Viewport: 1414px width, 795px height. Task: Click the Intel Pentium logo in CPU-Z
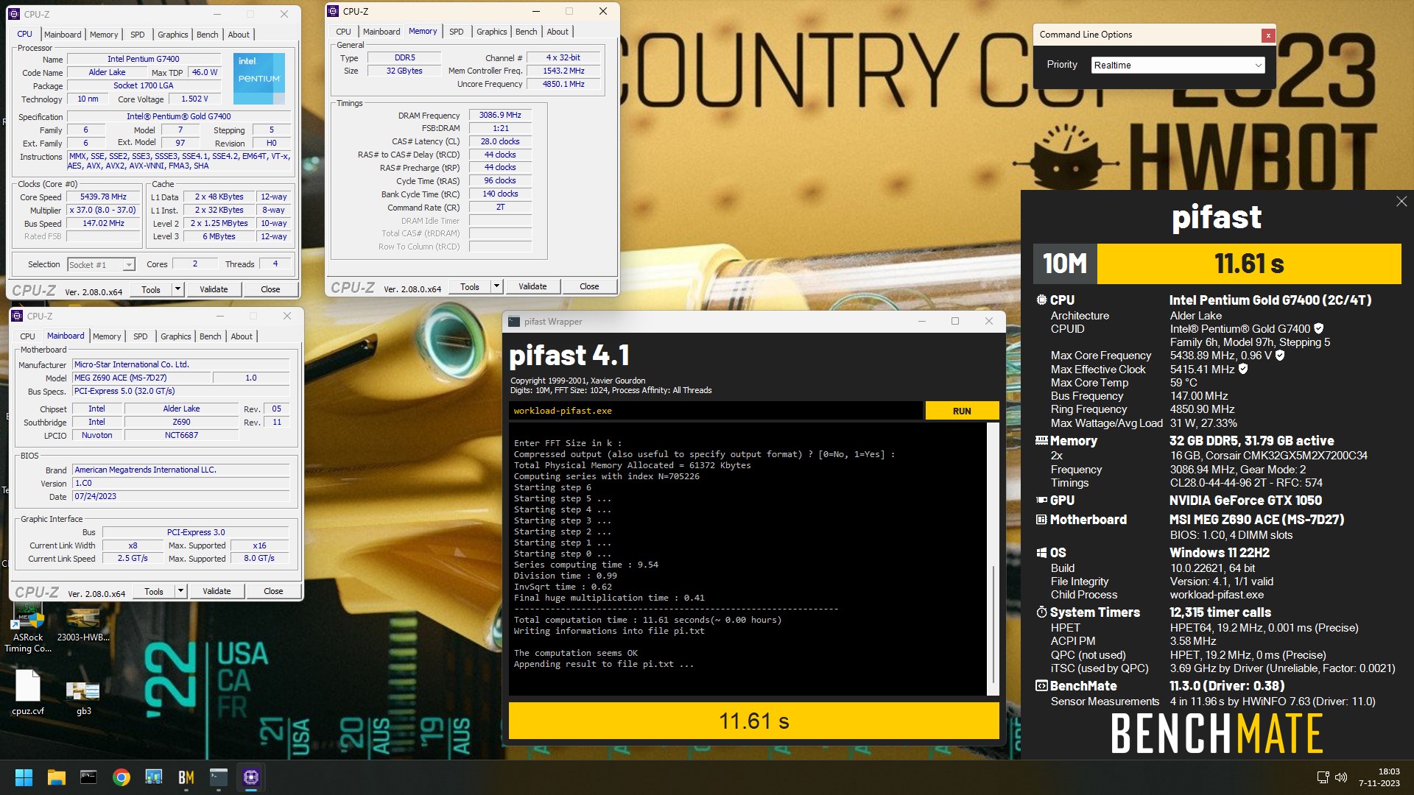(259, 78)
